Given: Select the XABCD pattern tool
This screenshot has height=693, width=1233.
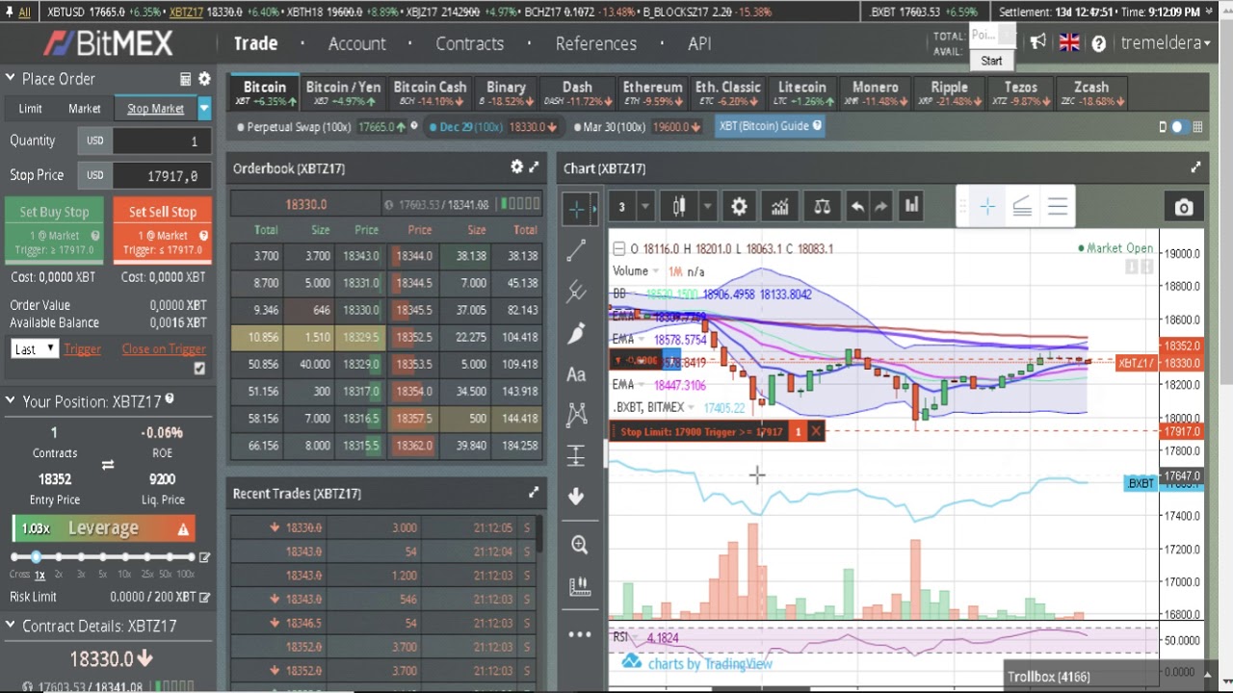Looking at the screenshot, I should pyautogui.click(x=577, y=415).
